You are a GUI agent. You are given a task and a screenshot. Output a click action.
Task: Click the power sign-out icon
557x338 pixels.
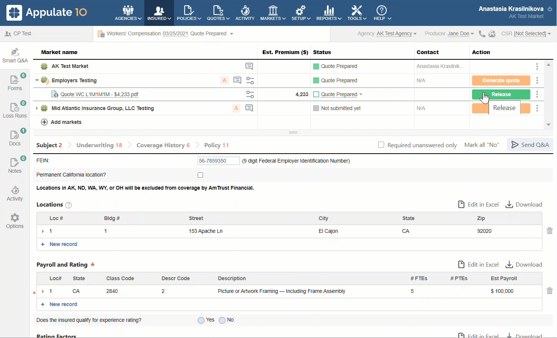(x=549, y=9)
